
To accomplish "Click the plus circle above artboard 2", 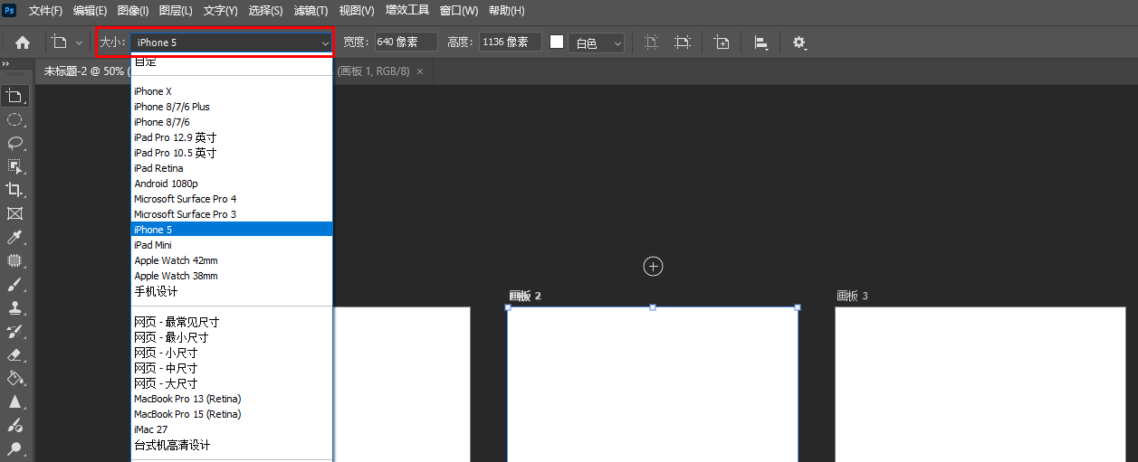I will pos(653,266).
